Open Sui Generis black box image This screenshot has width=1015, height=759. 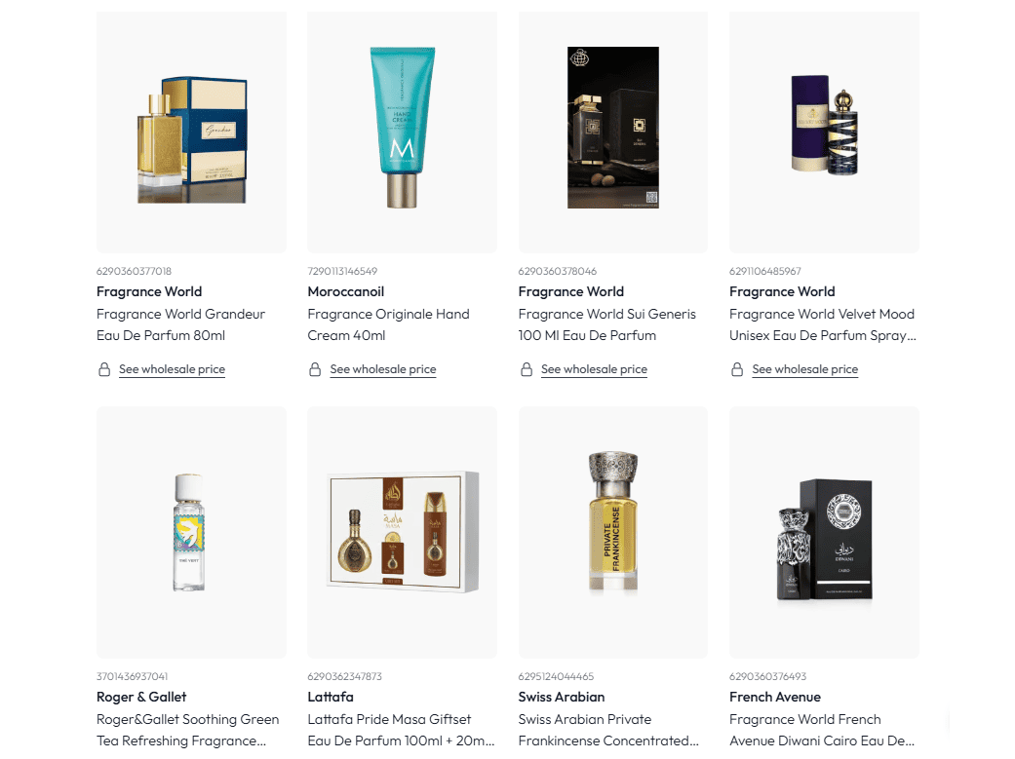613,132
